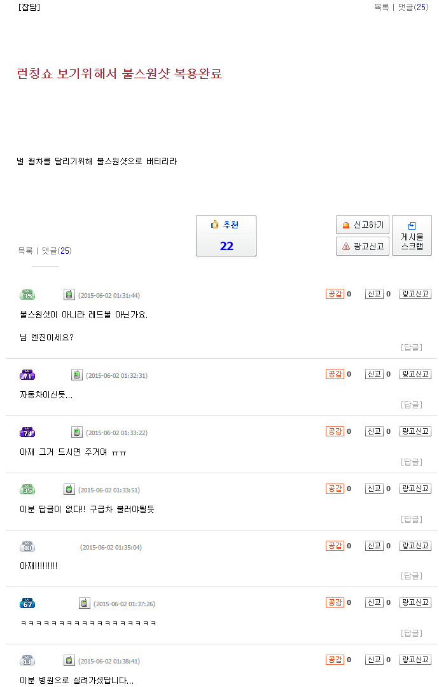Click the purple level 71 badge icon
Image resolution: width=439 pixels, height=687 pixels.
(27, 375)
